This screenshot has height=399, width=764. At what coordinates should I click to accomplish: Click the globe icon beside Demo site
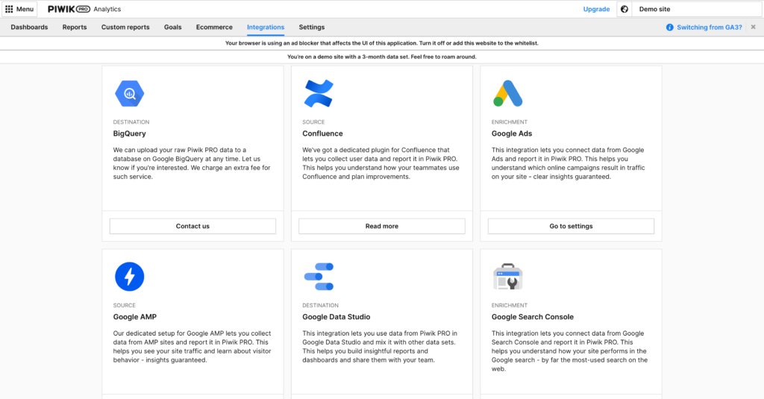(x=624, y=9)
